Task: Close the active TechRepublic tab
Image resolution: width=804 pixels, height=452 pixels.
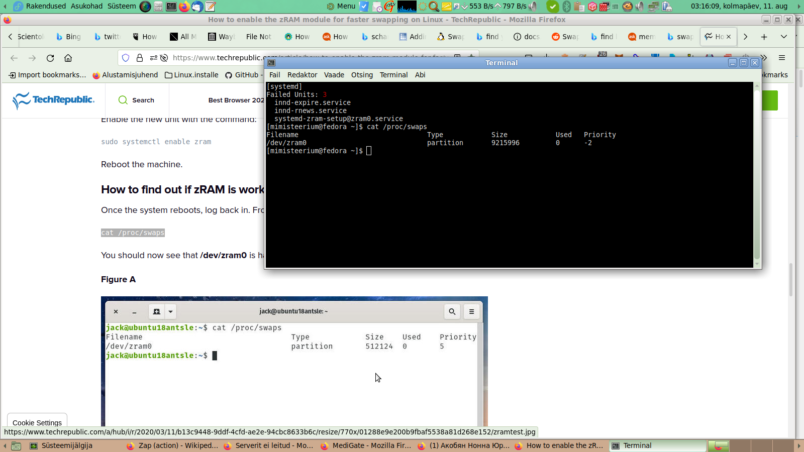Action: [x=729, y=37]
